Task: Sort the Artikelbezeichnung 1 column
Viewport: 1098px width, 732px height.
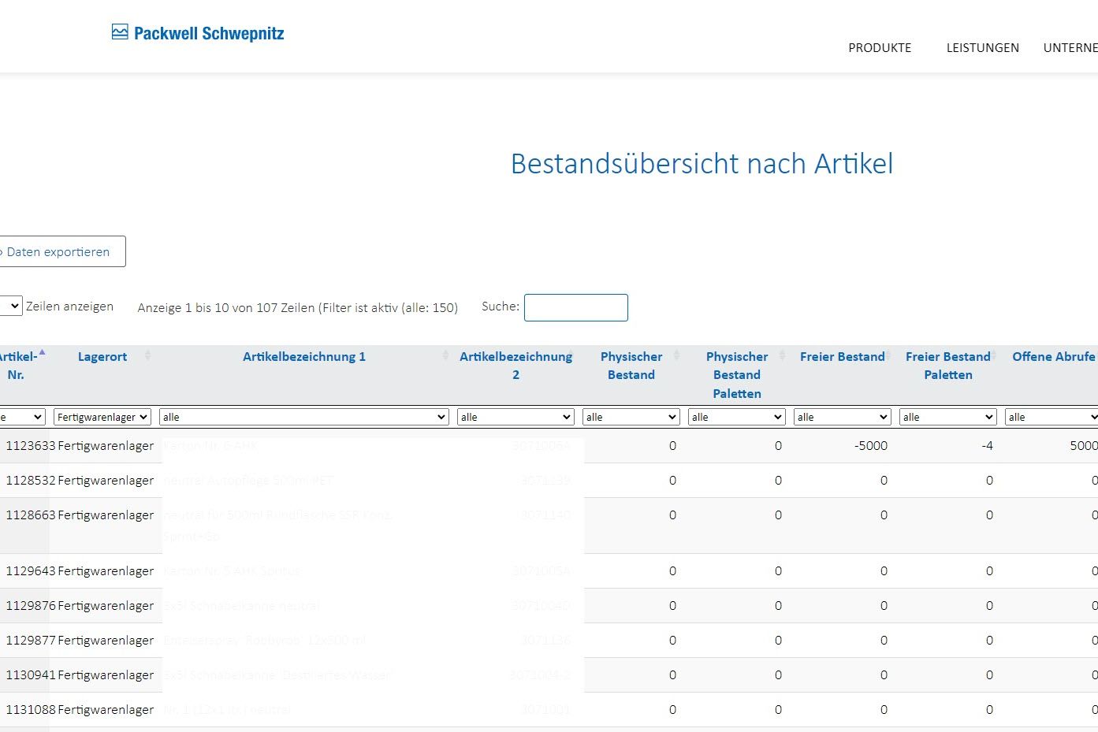Action: 303,357
